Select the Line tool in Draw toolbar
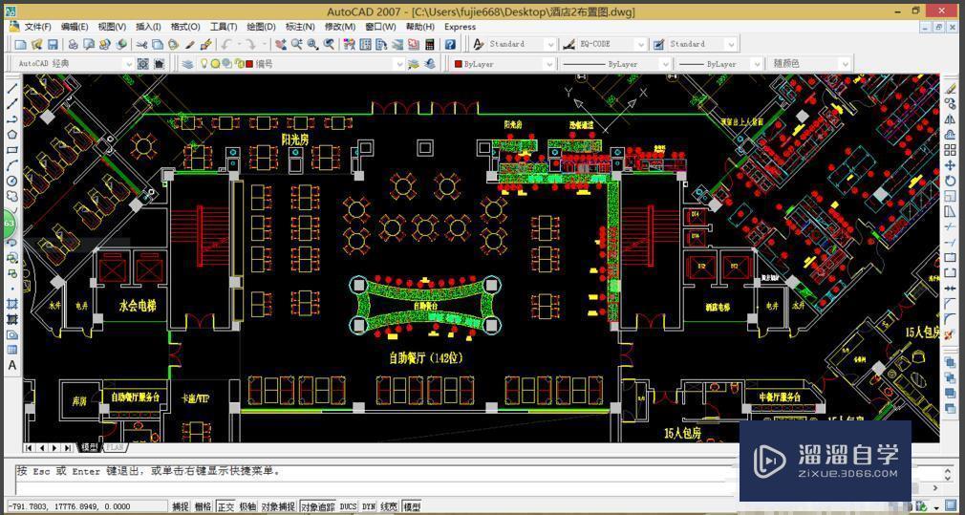The height and width of the screenshot is (515, 965). 11,88
